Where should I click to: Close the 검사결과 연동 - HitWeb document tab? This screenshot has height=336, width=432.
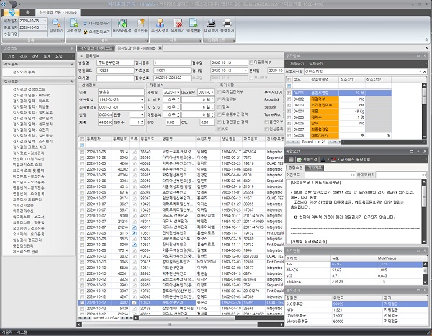point(160,48)
